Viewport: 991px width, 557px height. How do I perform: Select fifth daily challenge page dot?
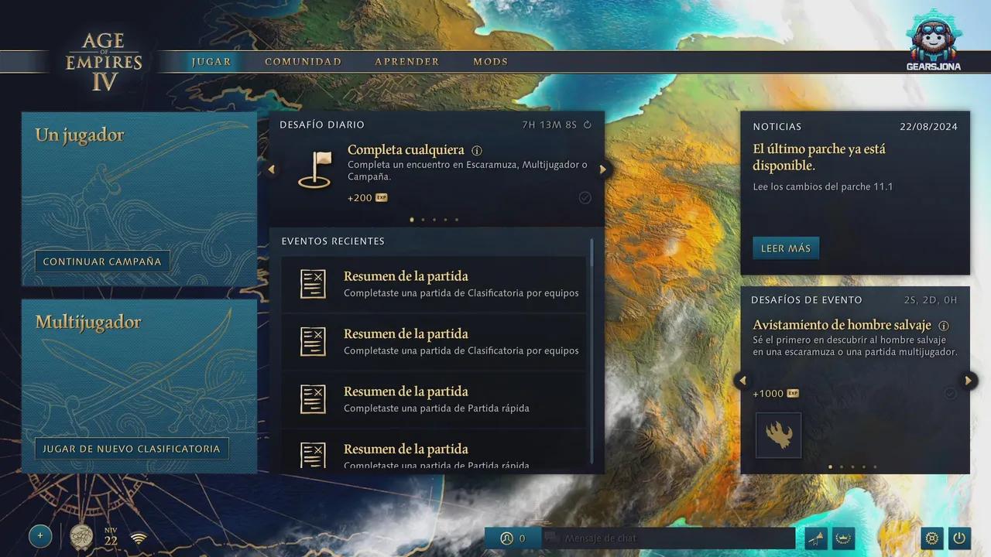point(457,220)
